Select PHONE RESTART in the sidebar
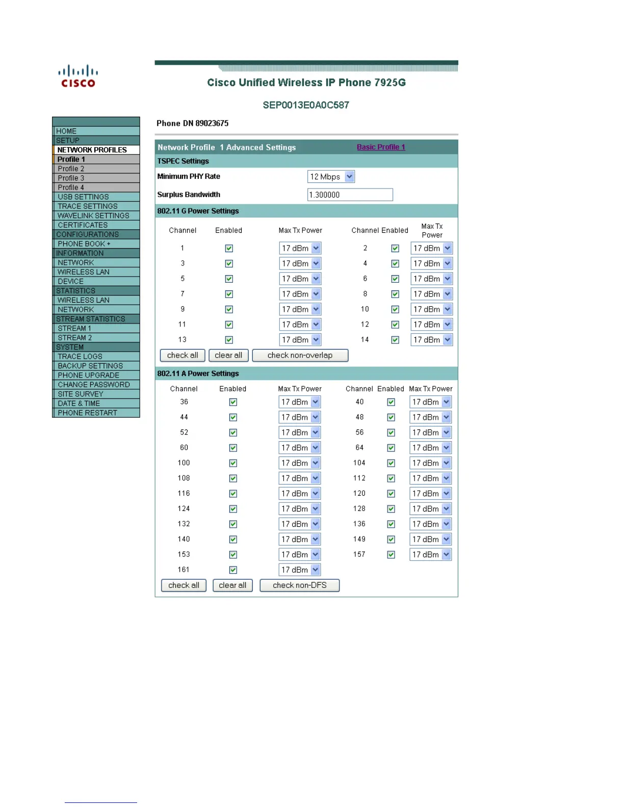Image resolution: width=624 pixels, height=807 pixels. click(x=96, y=413)
